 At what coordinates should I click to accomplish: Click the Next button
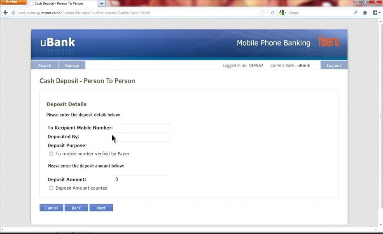(x=101, y=208)
